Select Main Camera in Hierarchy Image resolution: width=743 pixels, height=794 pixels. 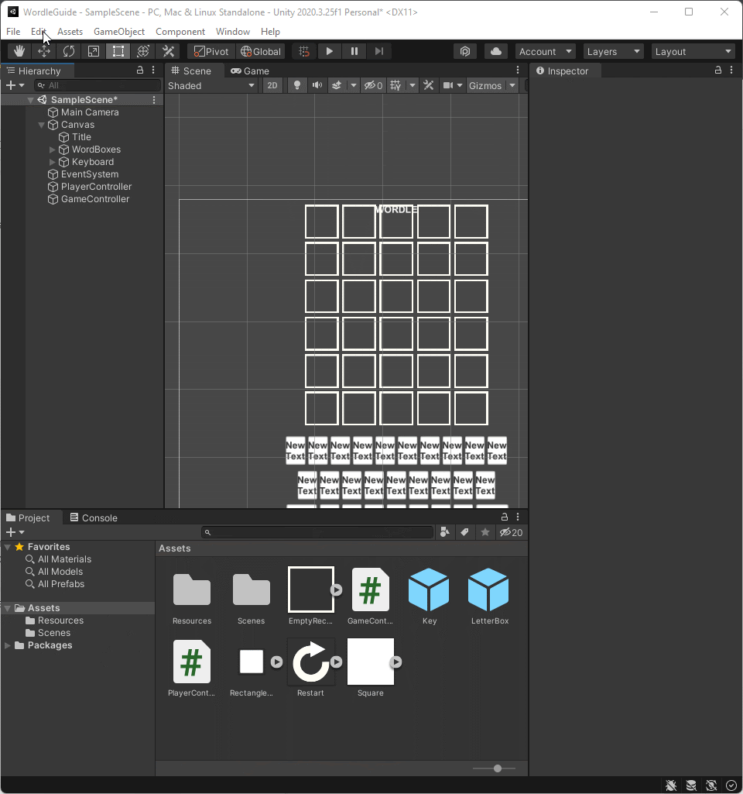click(x=90, y=112)
